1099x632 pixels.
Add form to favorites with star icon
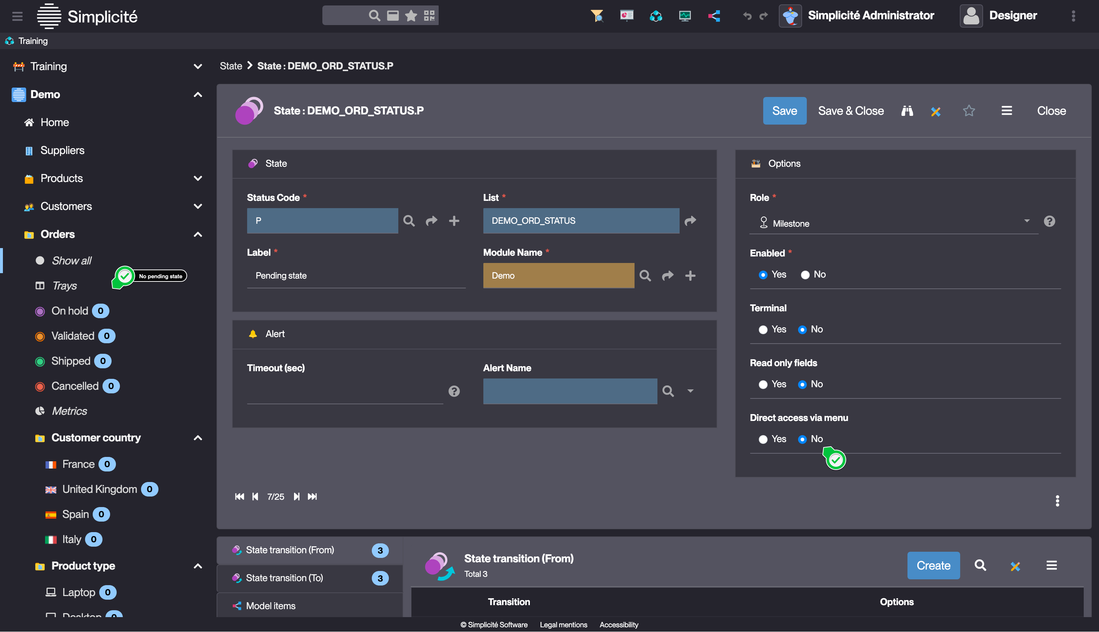coord(969,111)
